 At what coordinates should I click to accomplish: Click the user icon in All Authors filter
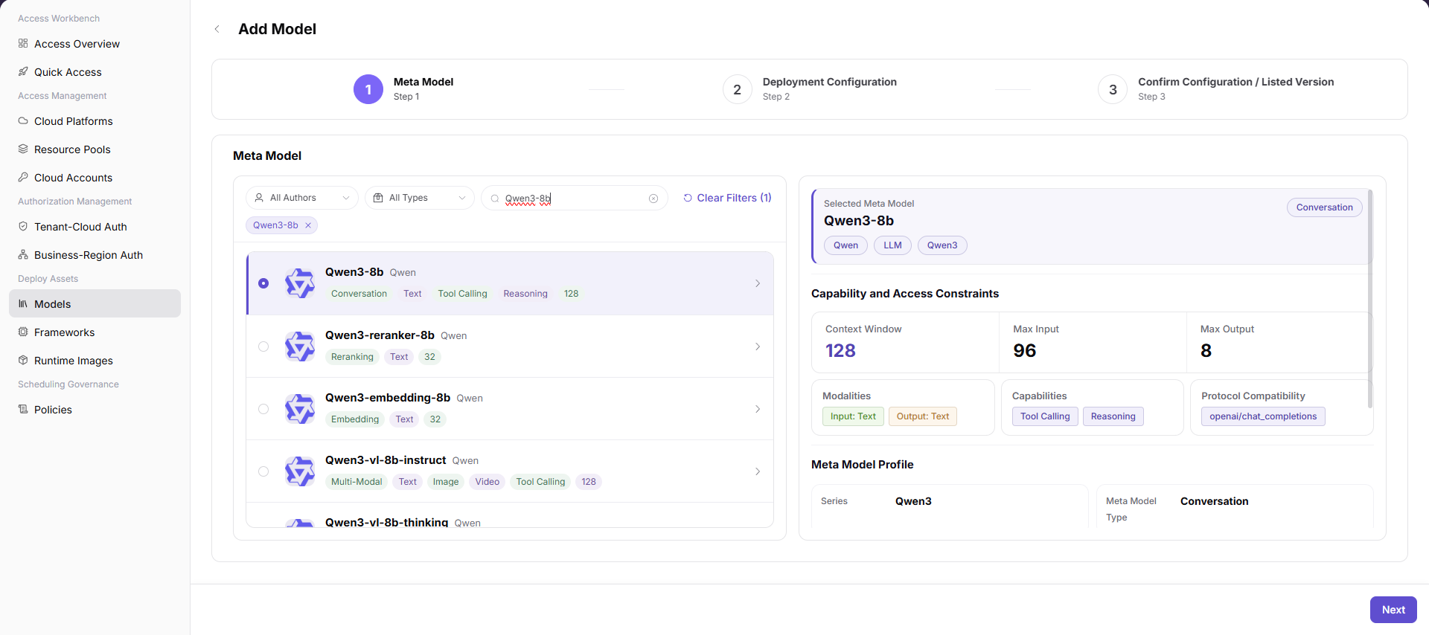(x=259, y=198)
